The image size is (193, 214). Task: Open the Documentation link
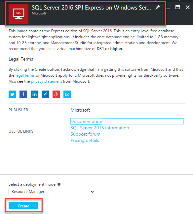87,121
